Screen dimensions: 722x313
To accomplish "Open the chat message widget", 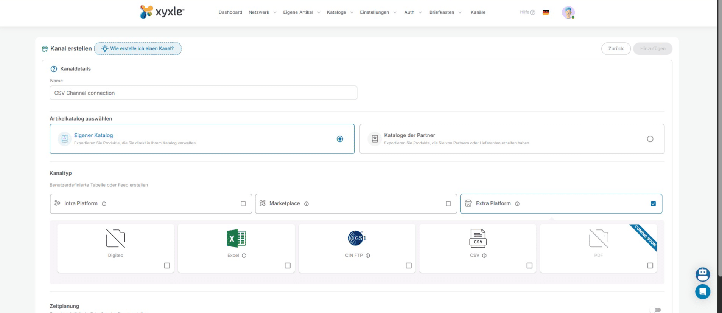I will [703, 291].
